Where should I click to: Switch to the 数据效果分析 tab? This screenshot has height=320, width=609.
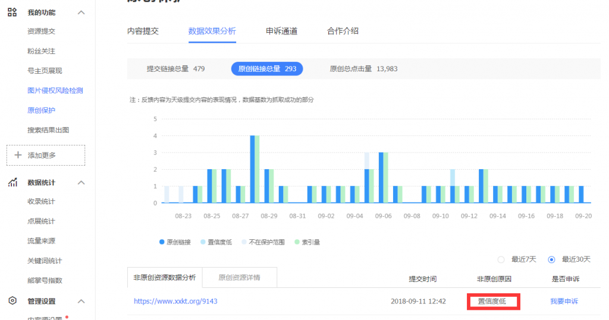tap(212, 31)
